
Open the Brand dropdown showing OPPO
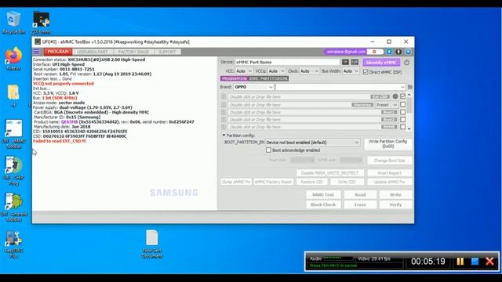pyautogui.click(x=253, y=87)
